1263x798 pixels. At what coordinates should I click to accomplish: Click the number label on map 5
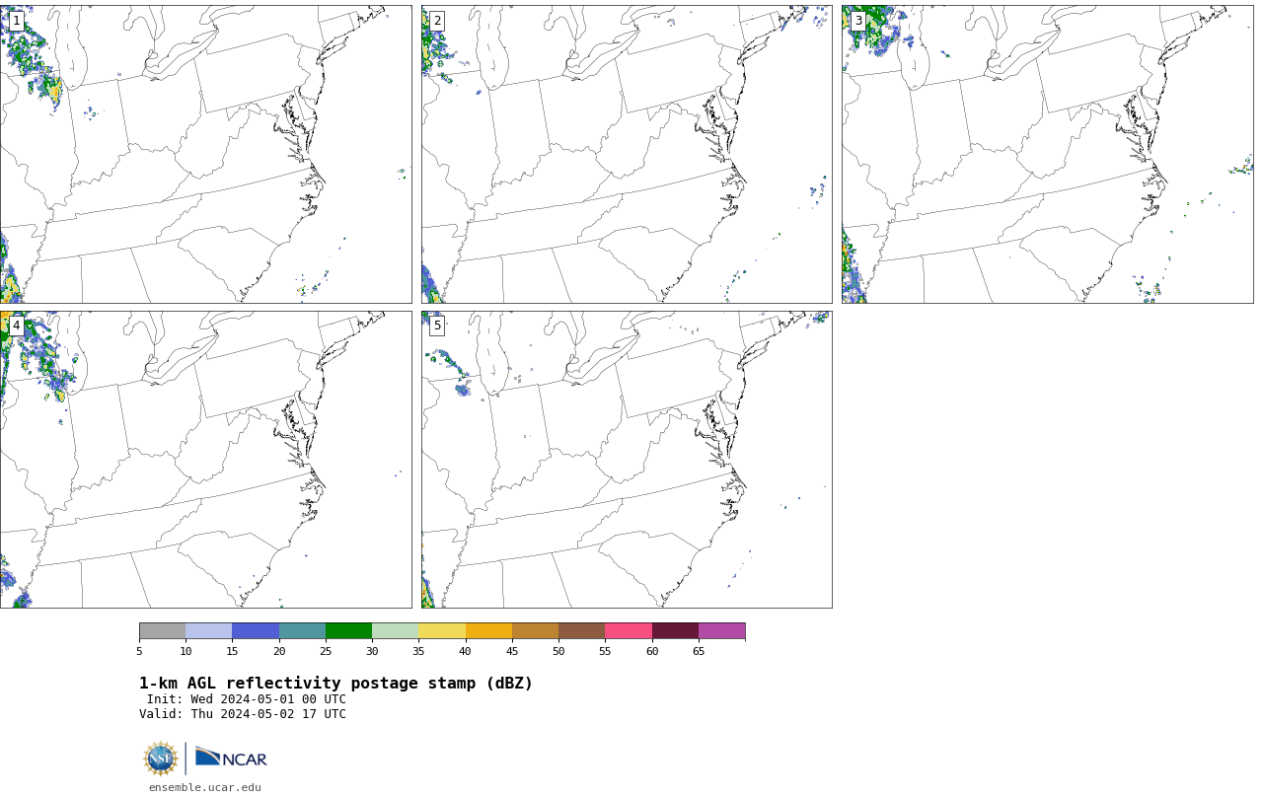coord(437,326)
